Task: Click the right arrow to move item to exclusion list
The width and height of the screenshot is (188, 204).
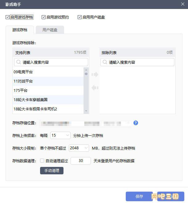Action: point(95,74)
